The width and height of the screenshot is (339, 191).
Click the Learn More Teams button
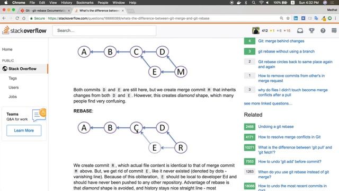[x=24, y=131]
